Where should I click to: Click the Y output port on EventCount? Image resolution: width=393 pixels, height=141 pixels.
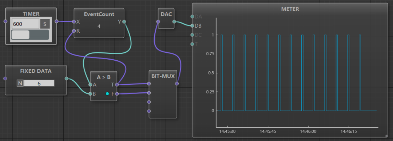(124, 22)
